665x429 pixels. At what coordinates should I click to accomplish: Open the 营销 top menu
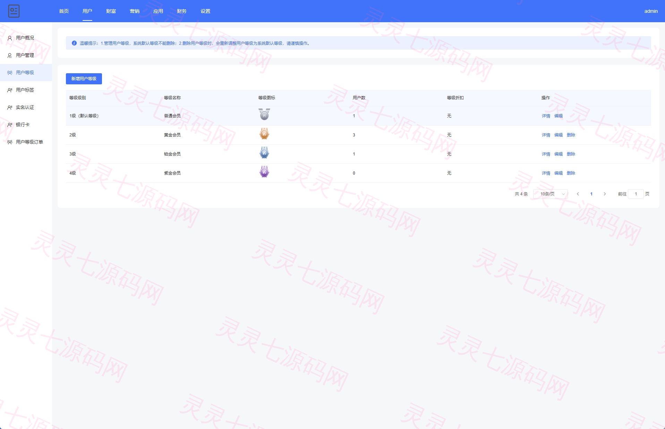(x=135, y=11)
